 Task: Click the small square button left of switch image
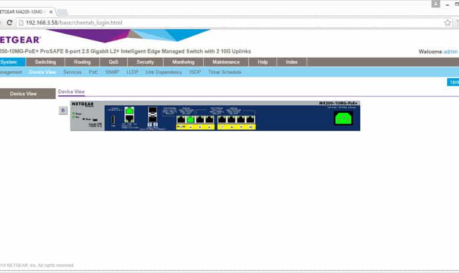[x=63, y=110]
